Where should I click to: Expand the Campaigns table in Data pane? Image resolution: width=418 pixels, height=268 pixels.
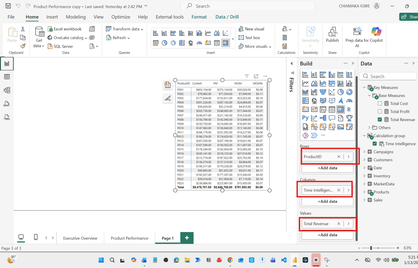pyautogui.click(x=364, y=152)
